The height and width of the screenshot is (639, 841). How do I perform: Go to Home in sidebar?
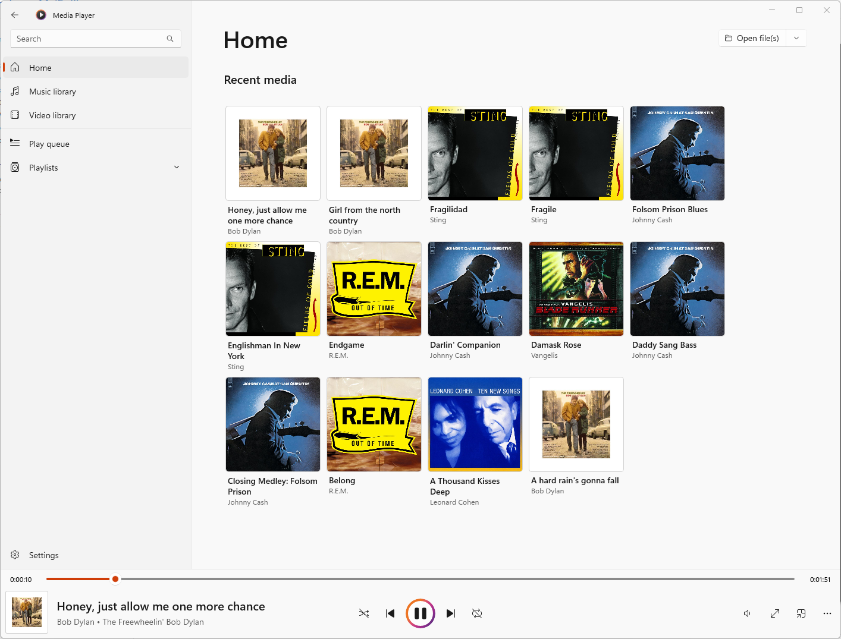(x=96, y=68)
